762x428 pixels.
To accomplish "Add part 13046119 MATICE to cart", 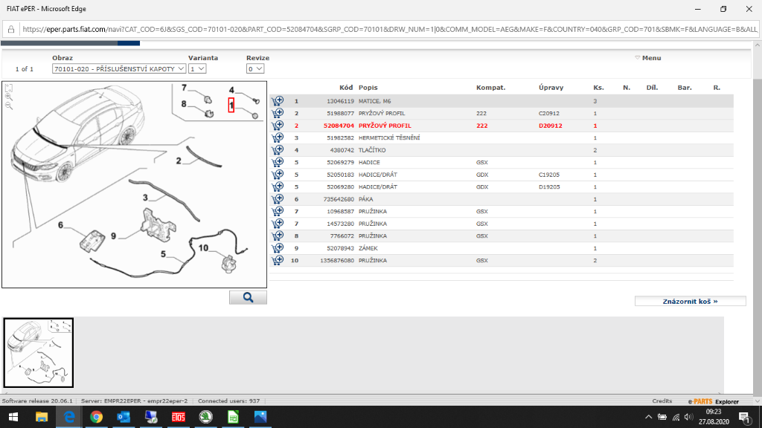I will click(x=278, y=101).
